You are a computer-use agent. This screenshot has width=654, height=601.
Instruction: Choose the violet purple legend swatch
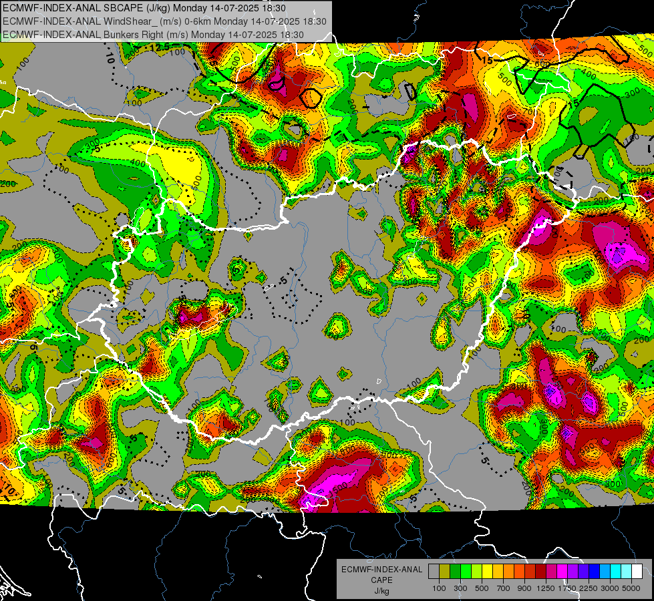pos(573,571)
